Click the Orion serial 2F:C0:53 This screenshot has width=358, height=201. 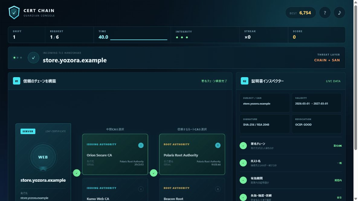click(139, 165)
